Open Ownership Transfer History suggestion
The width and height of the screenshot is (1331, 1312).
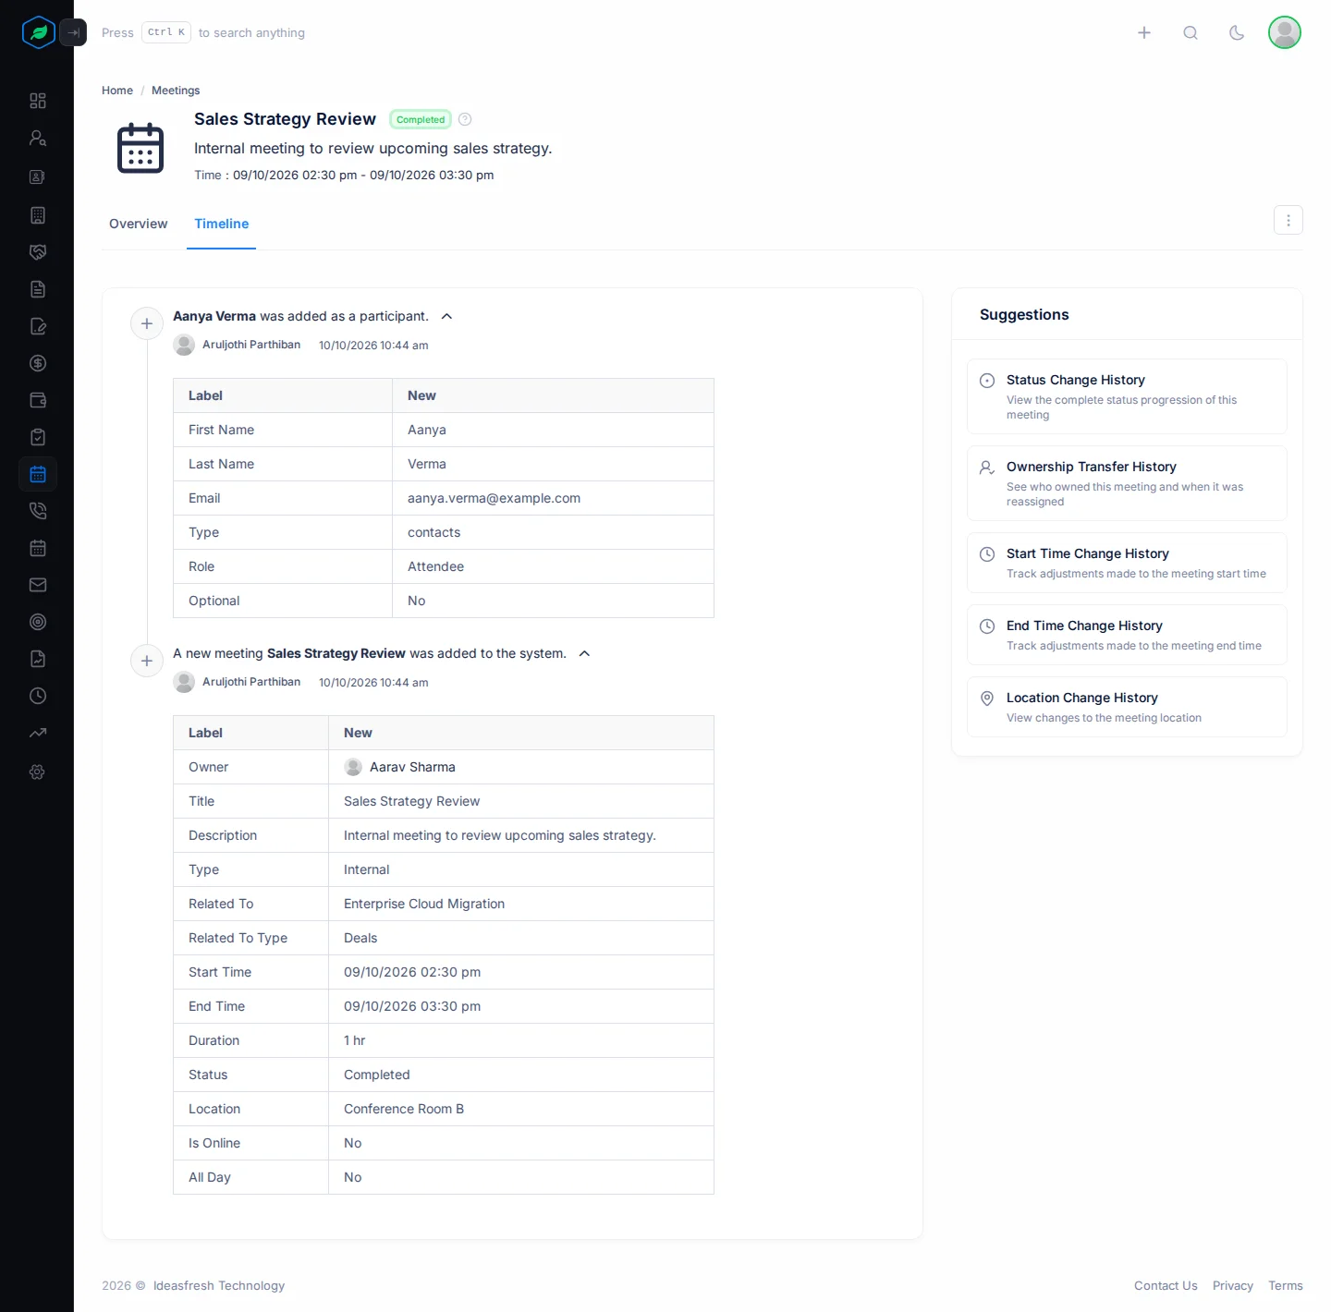(1127, 483)
